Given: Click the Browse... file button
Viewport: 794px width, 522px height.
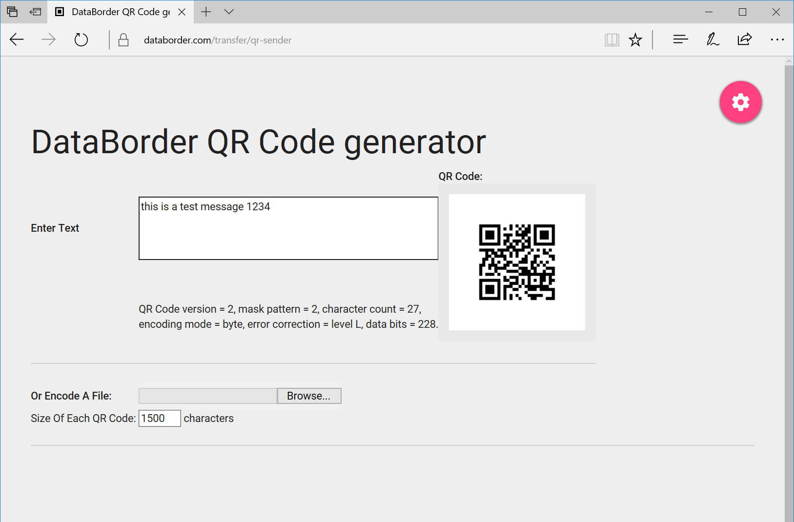Looking at the screenshot, I should pos(309,396).
